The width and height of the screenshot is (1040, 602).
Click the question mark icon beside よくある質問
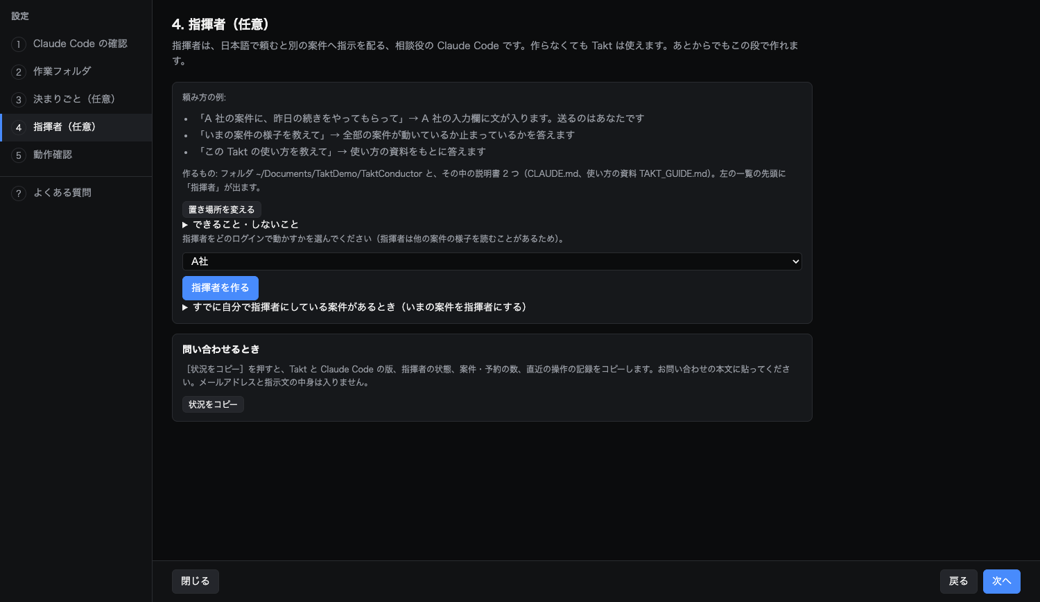click(x=19, y=193)
